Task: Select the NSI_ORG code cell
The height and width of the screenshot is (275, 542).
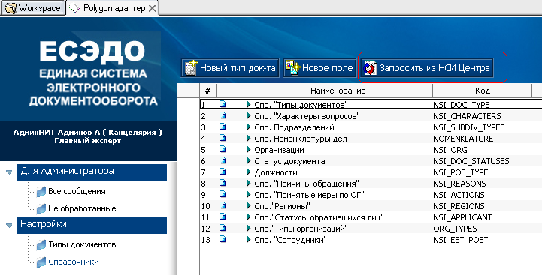Action: click(450, 150)
